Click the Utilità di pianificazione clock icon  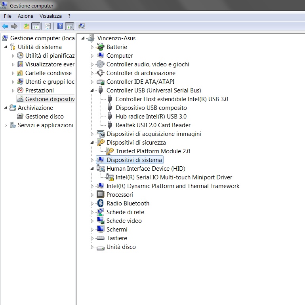[x=20, y=55]
